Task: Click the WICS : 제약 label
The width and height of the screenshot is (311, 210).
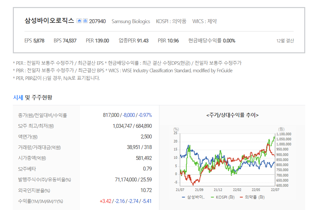Action: click(204, 21)
